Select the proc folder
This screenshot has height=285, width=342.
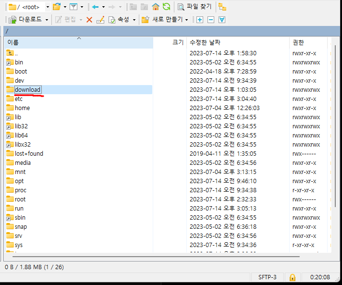coord(79,190)
